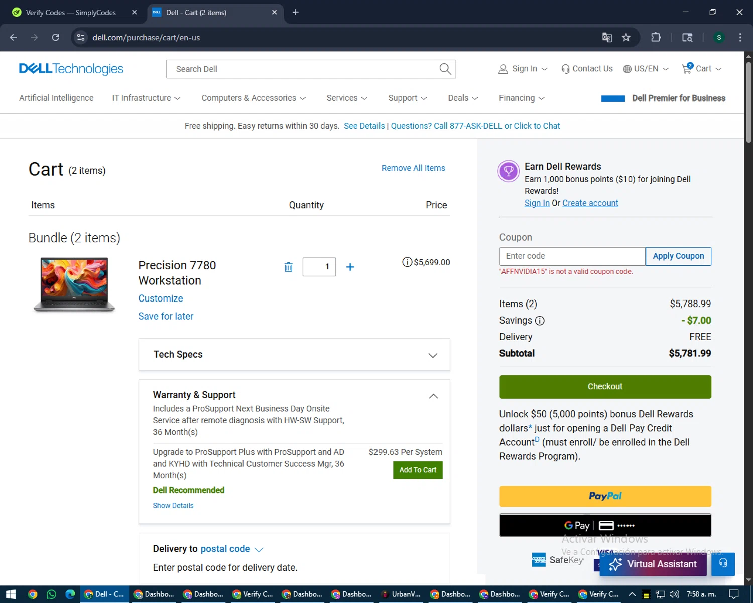The height and width of the screenshot is (603, 753).
Task: Increase quantity with the plus icon
Action: pyautogui.click(x=350, y=267)
